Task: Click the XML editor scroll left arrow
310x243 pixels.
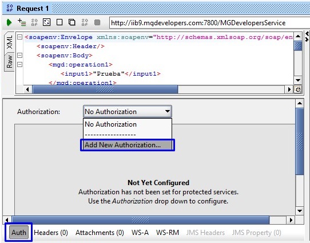Action: [x=27, y=89]
